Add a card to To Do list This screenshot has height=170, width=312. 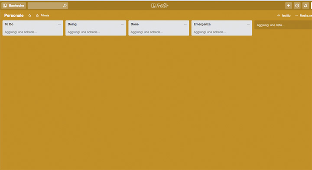point(21,32)
